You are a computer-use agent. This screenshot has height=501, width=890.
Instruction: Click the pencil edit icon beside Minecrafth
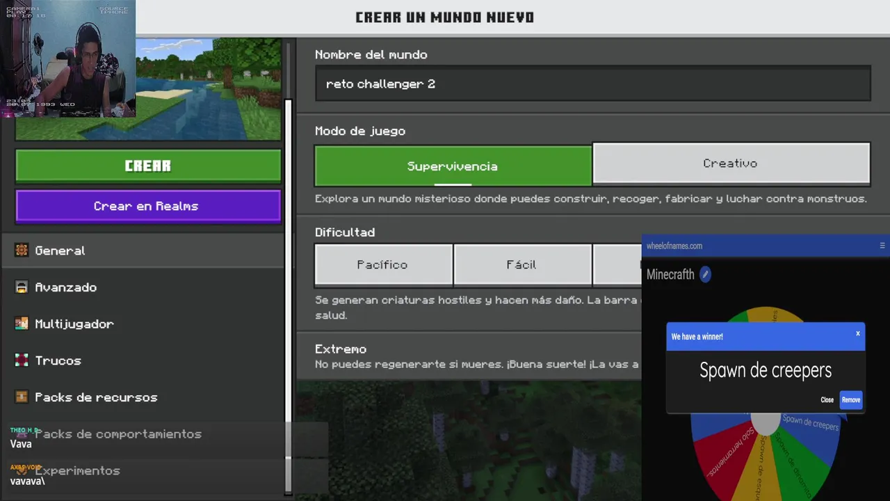[x=705, y=274]
